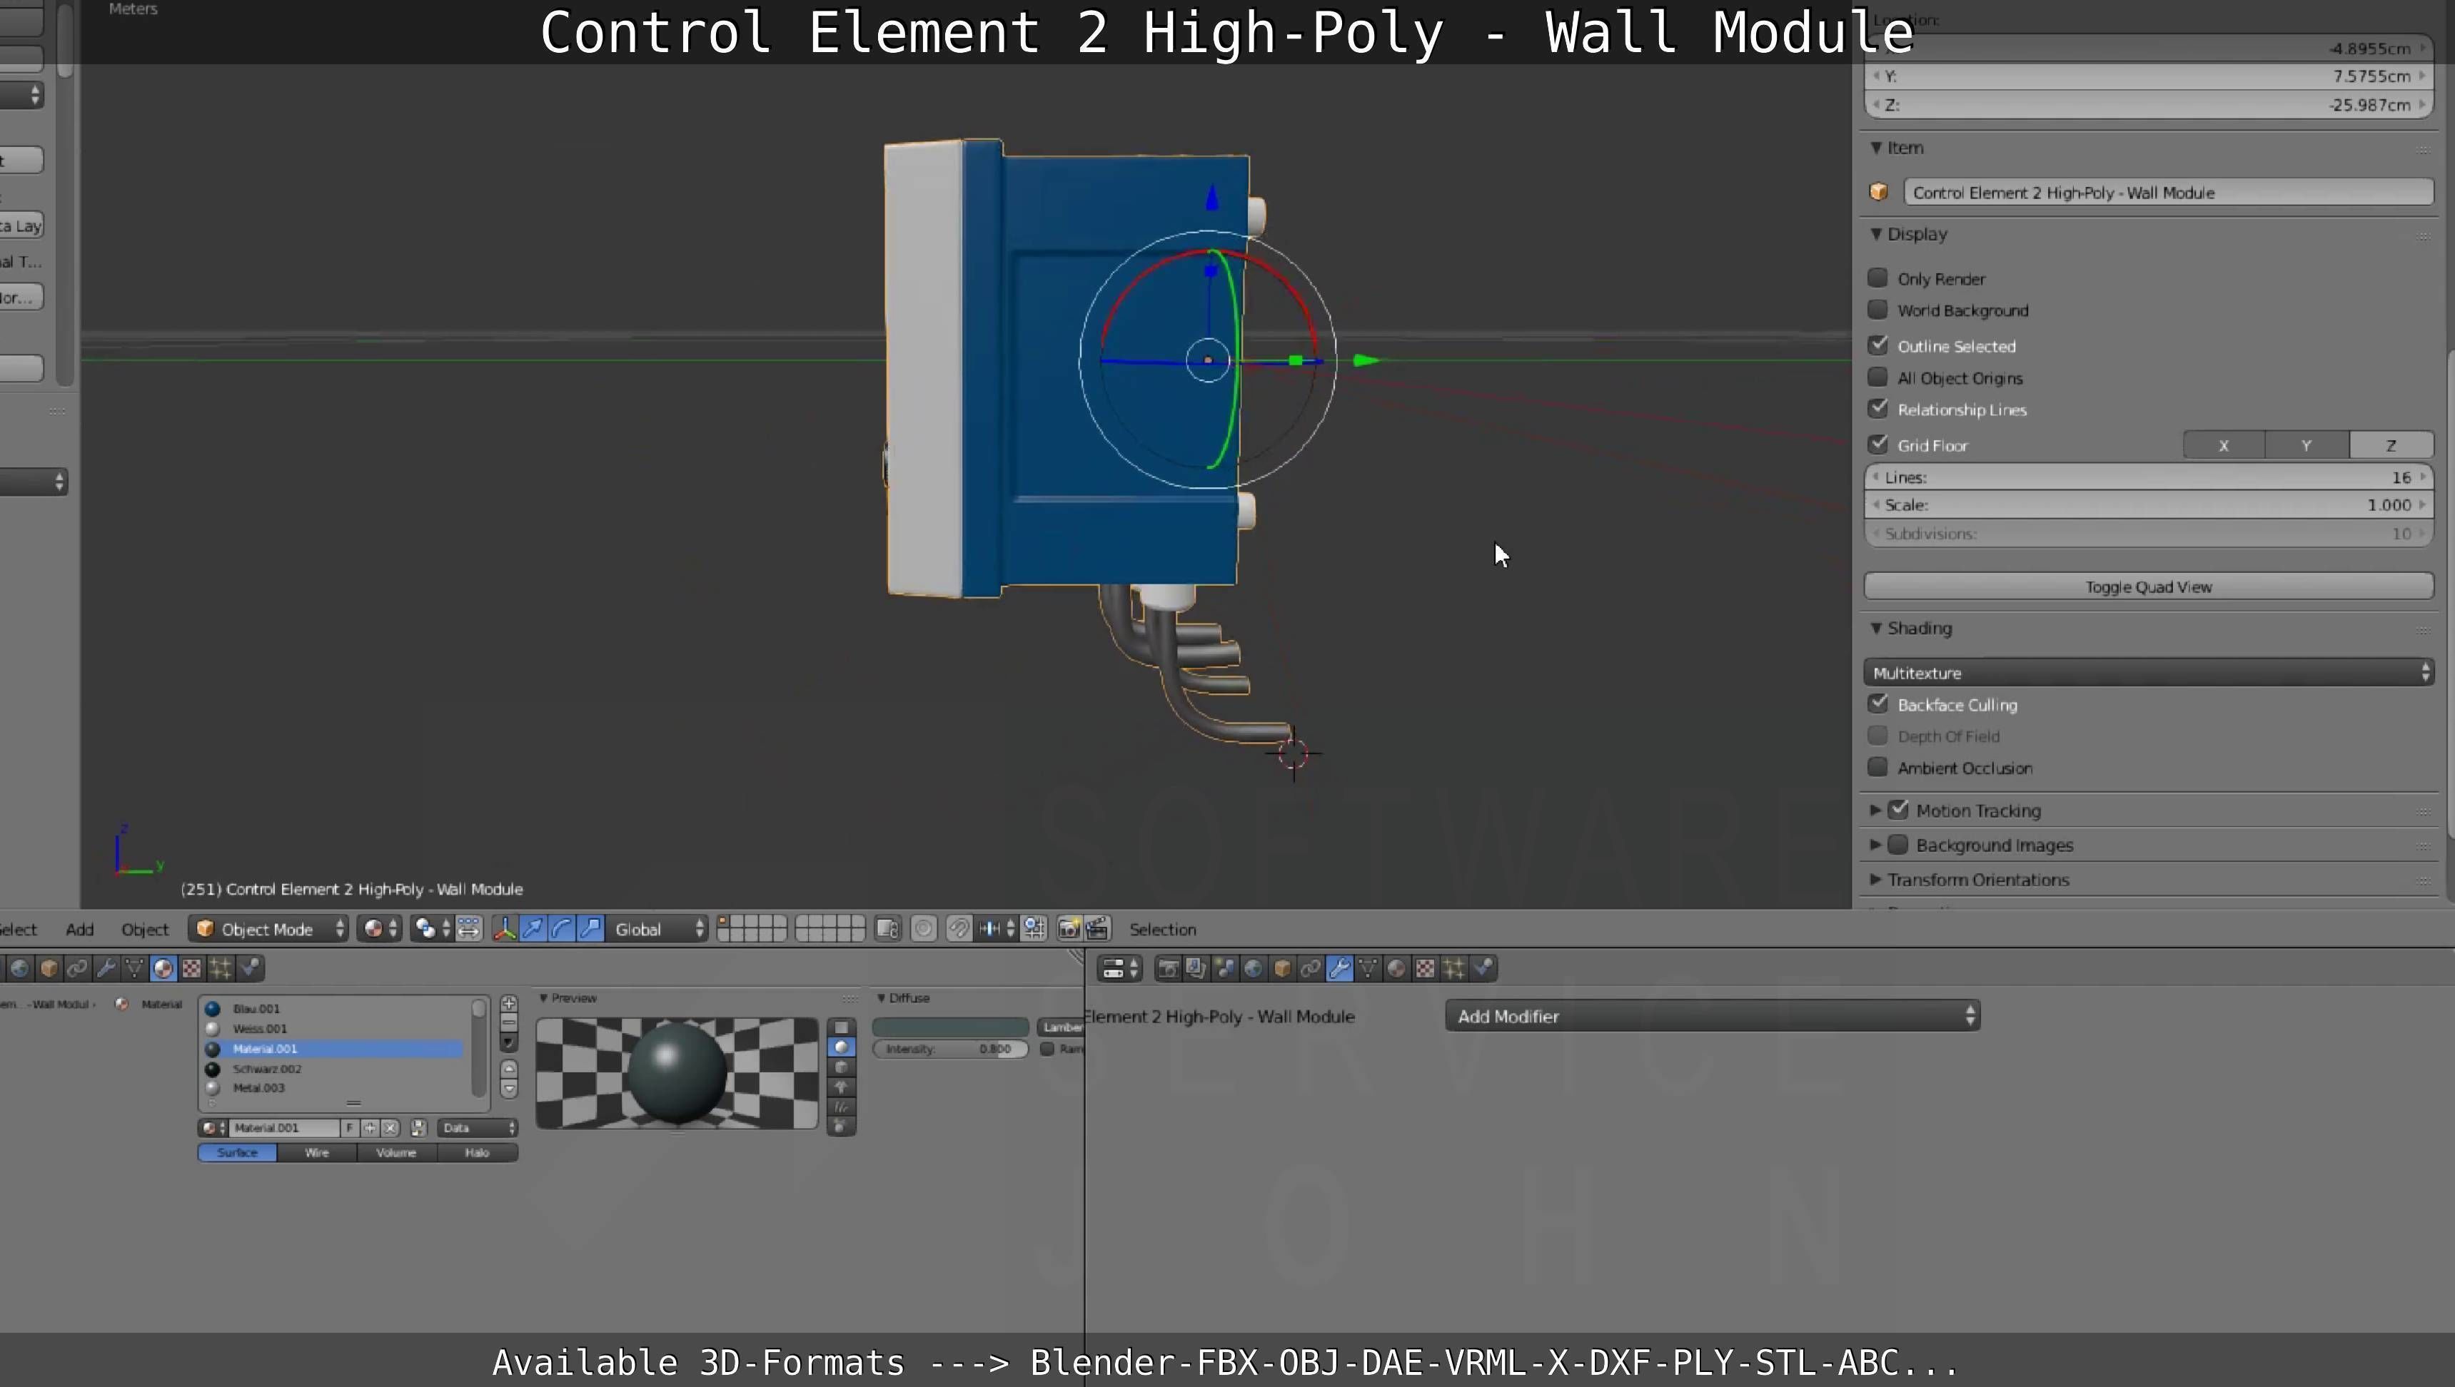Image resolution: width=2455 pixels, height=1387 pixels.
Task: Toggle proportional editing circle icon
Action: (x=924, y=929)
